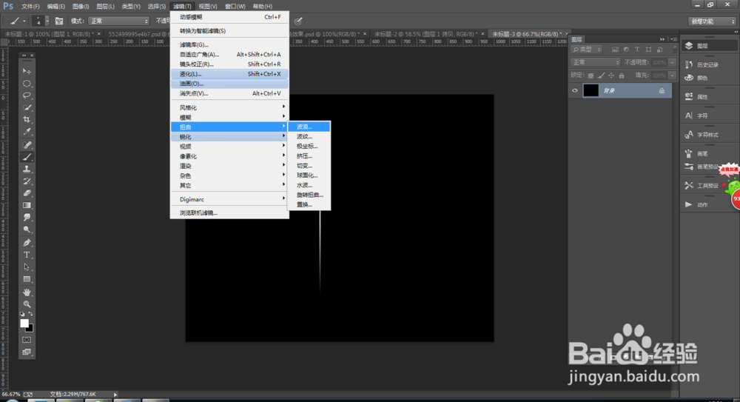The height and width of the screenshot is (402, 740).
Task: Open the layer opacity (不透明度) dropdown arrow
Action: pos(672,62)
